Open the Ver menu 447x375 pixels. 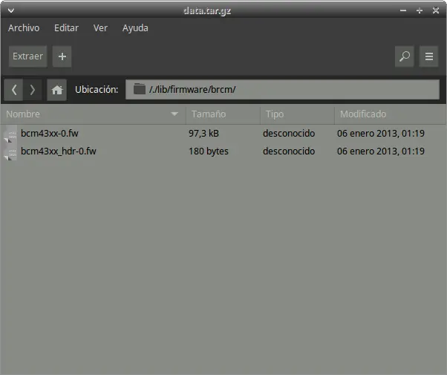(100, 28)
